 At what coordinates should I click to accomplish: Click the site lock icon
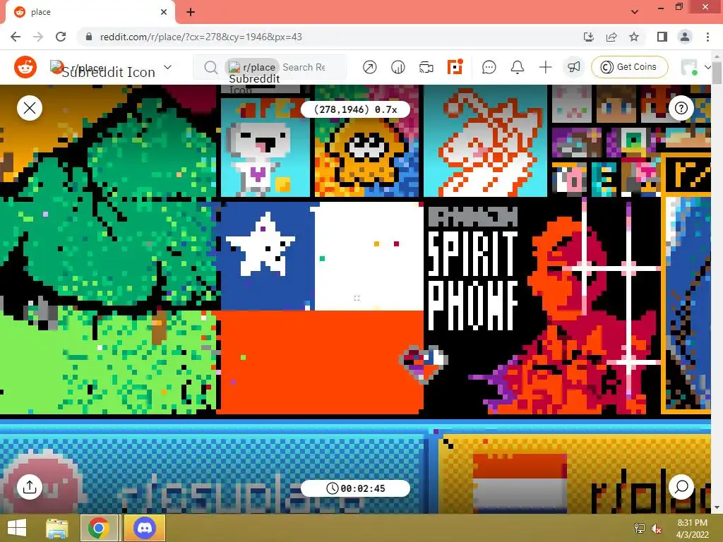tap(89, 37)
